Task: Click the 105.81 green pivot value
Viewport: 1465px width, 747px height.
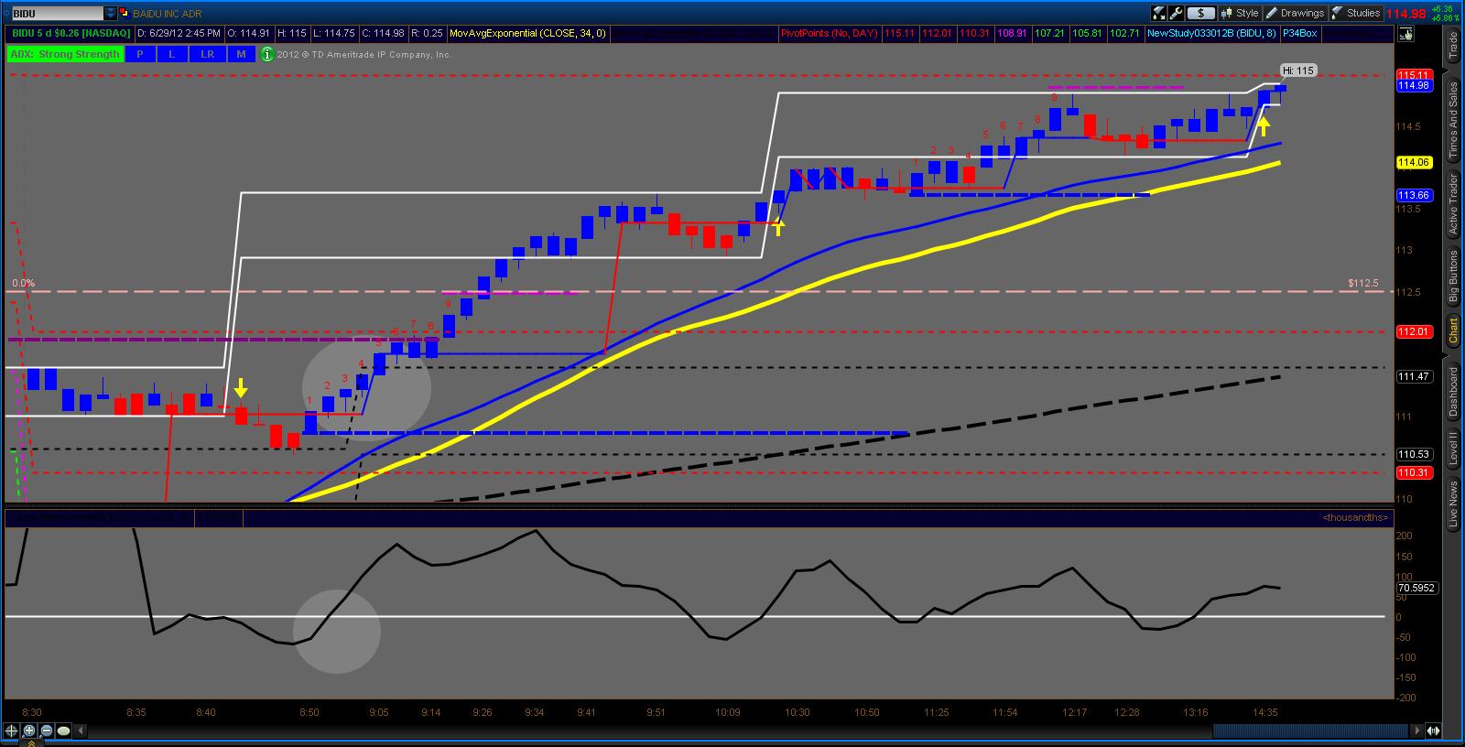Action: pos(1087,33)
